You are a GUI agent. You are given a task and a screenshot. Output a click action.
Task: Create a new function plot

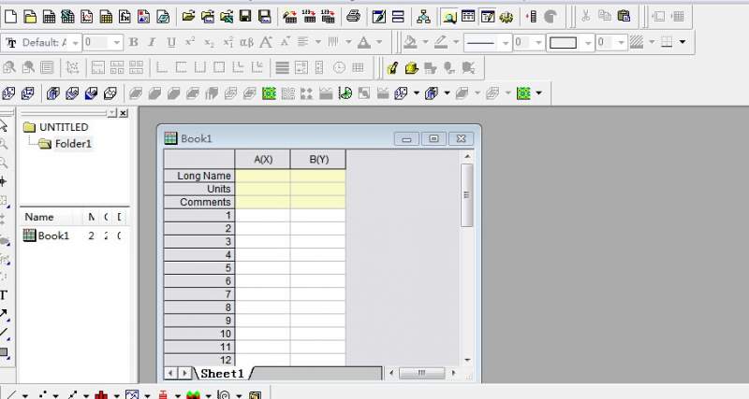click(125, 17)
